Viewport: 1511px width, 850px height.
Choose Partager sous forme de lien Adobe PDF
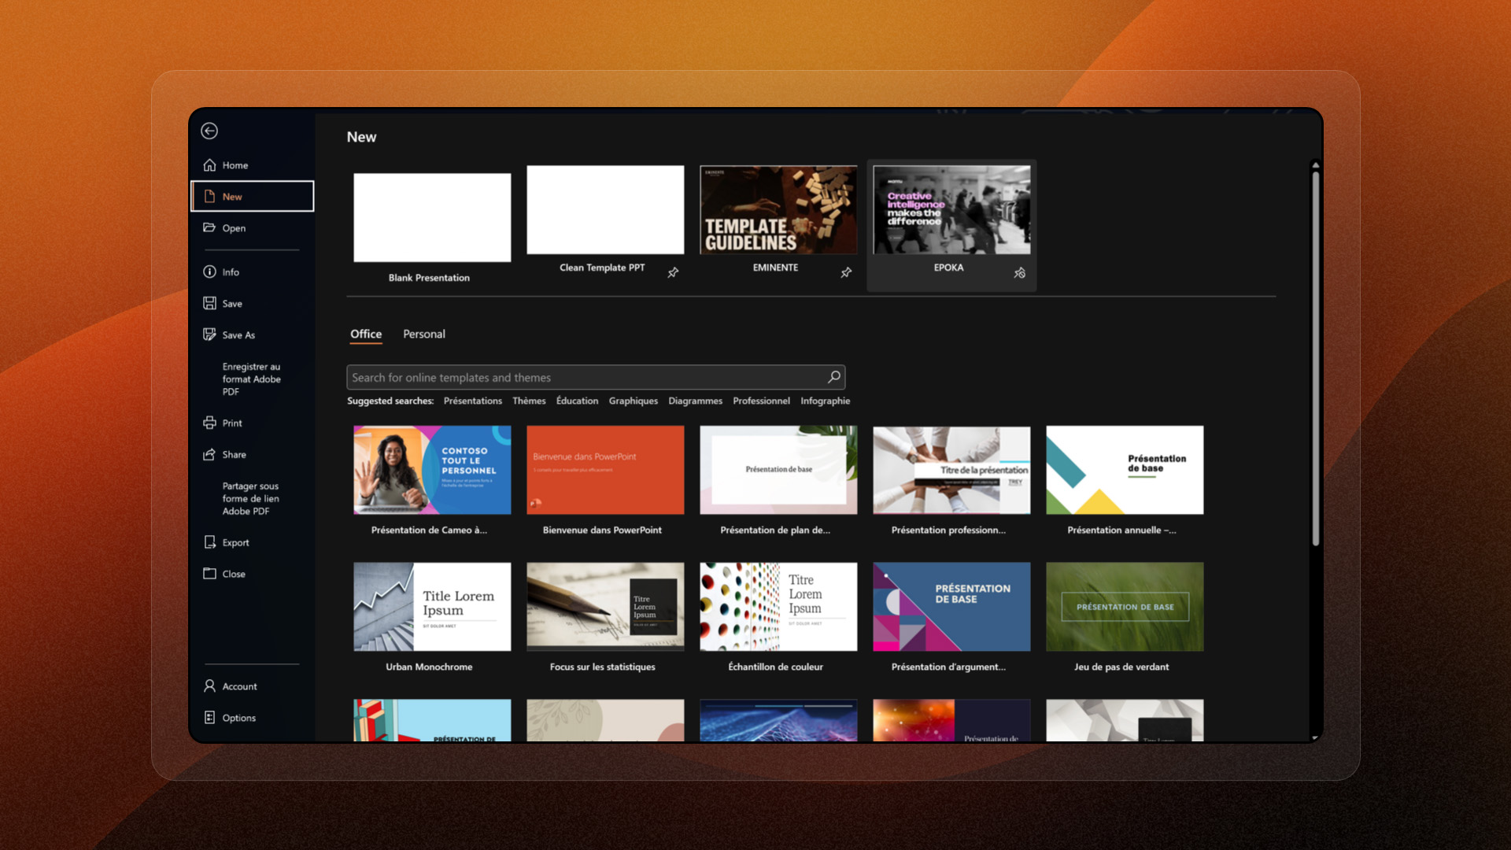tap(251, 498)
